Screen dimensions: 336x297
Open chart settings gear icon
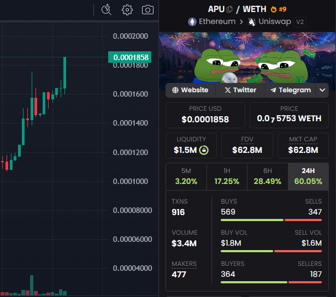click(127, 10)
